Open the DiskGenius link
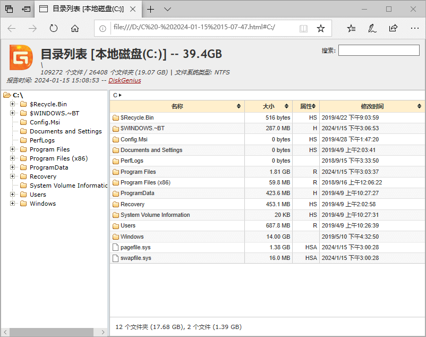This screenshot has width=426, height=337. [x=125, y=80]
